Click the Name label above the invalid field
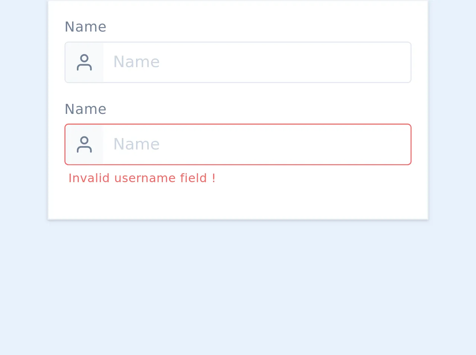 pos(86,109)
